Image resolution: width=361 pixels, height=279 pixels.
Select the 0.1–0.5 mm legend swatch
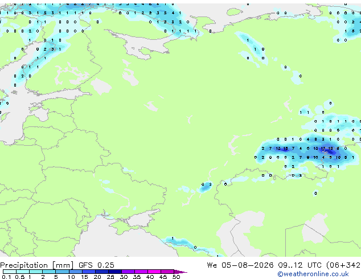[10, 272]
